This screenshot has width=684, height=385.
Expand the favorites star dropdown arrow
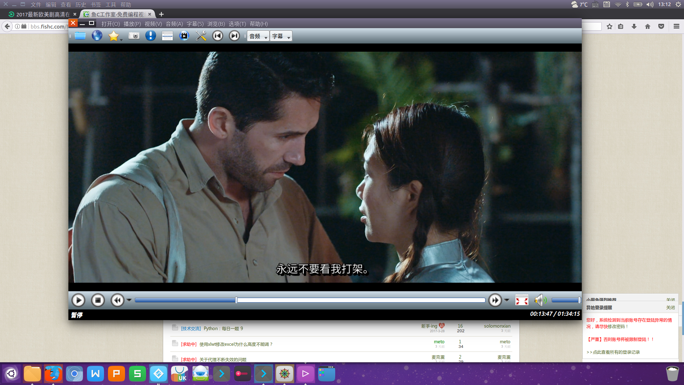[121, 40]
